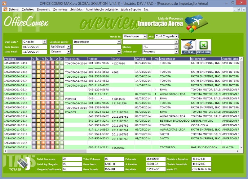Screen dimensions: 248x179
Task: Click the Master column header
Action: pyautogui.click(x=99, y=59)
